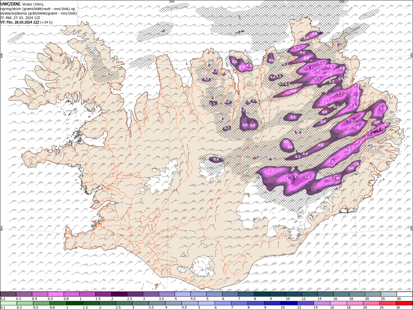The width and height of the screenshot is (413, 310).
Task: Pick the deep blue rain swatch between 10 and 12
Action: pyautogui.click(x=289, y=303)
